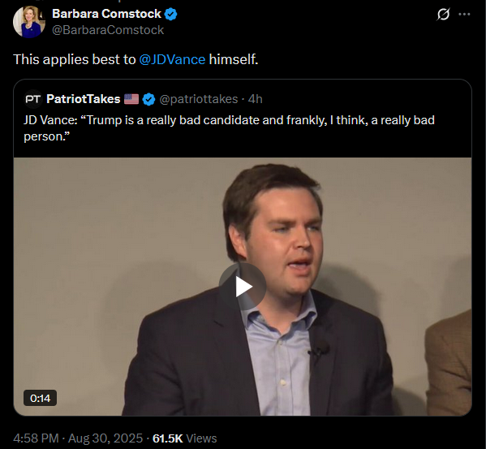Click the 4h timestamp on quoted post
486x449 pixels.
(255, 99)
